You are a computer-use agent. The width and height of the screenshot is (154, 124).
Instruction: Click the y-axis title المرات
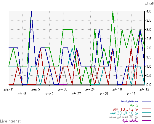(x=149, y=4)
